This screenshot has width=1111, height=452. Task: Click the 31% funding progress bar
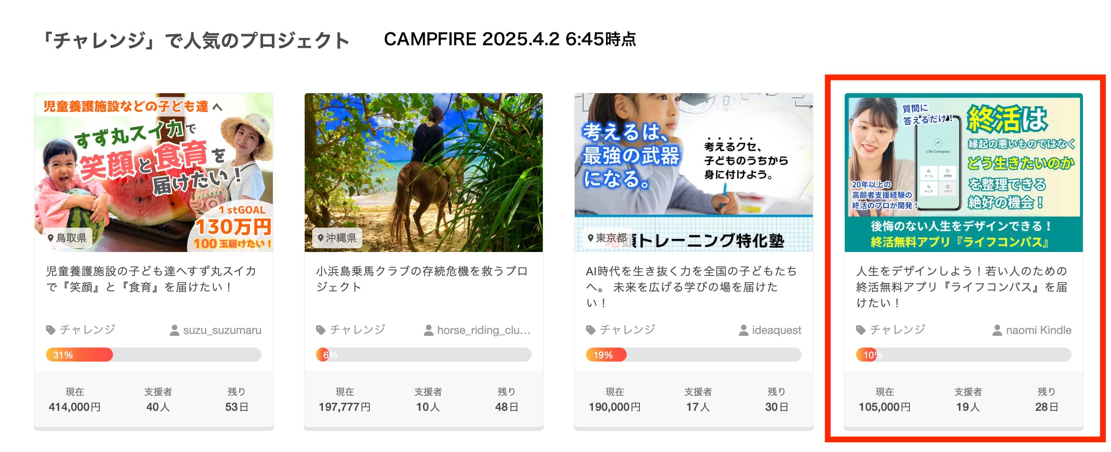[154, 355]
